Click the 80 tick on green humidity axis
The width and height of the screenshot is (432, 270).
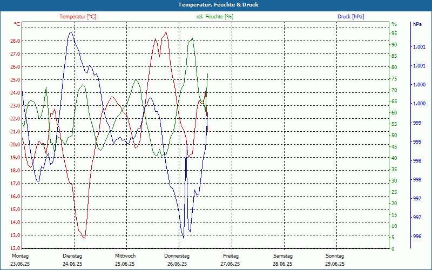pos(394,67)
